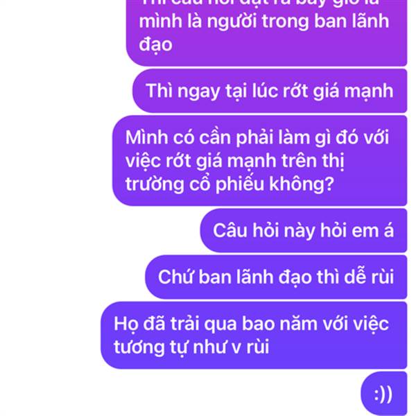This screenshot has width=416, height=416.
Task: Click the line 'việc rớt giá mạnh trên thị'
Action: click(x=235, y=161)
